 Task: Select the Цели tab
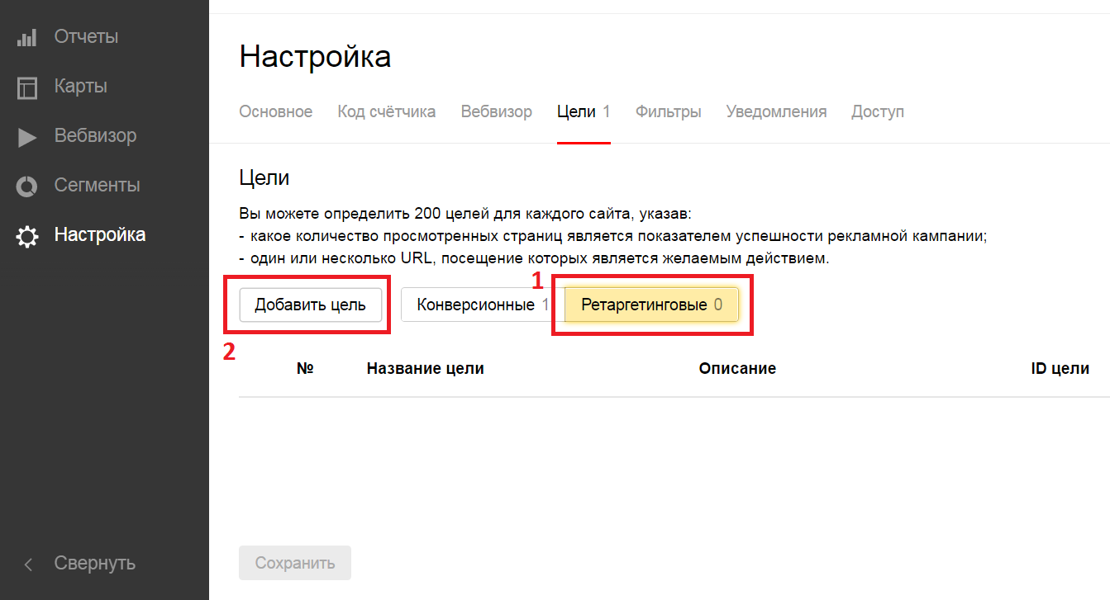[582, 111]
